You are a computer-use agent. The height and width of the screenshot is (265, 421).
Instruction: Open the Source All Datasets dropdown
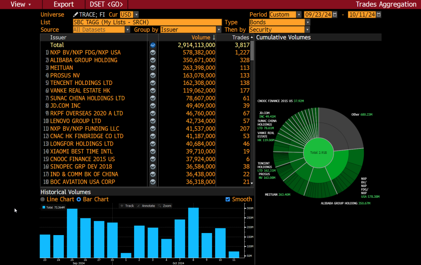[x=127, y=30]
